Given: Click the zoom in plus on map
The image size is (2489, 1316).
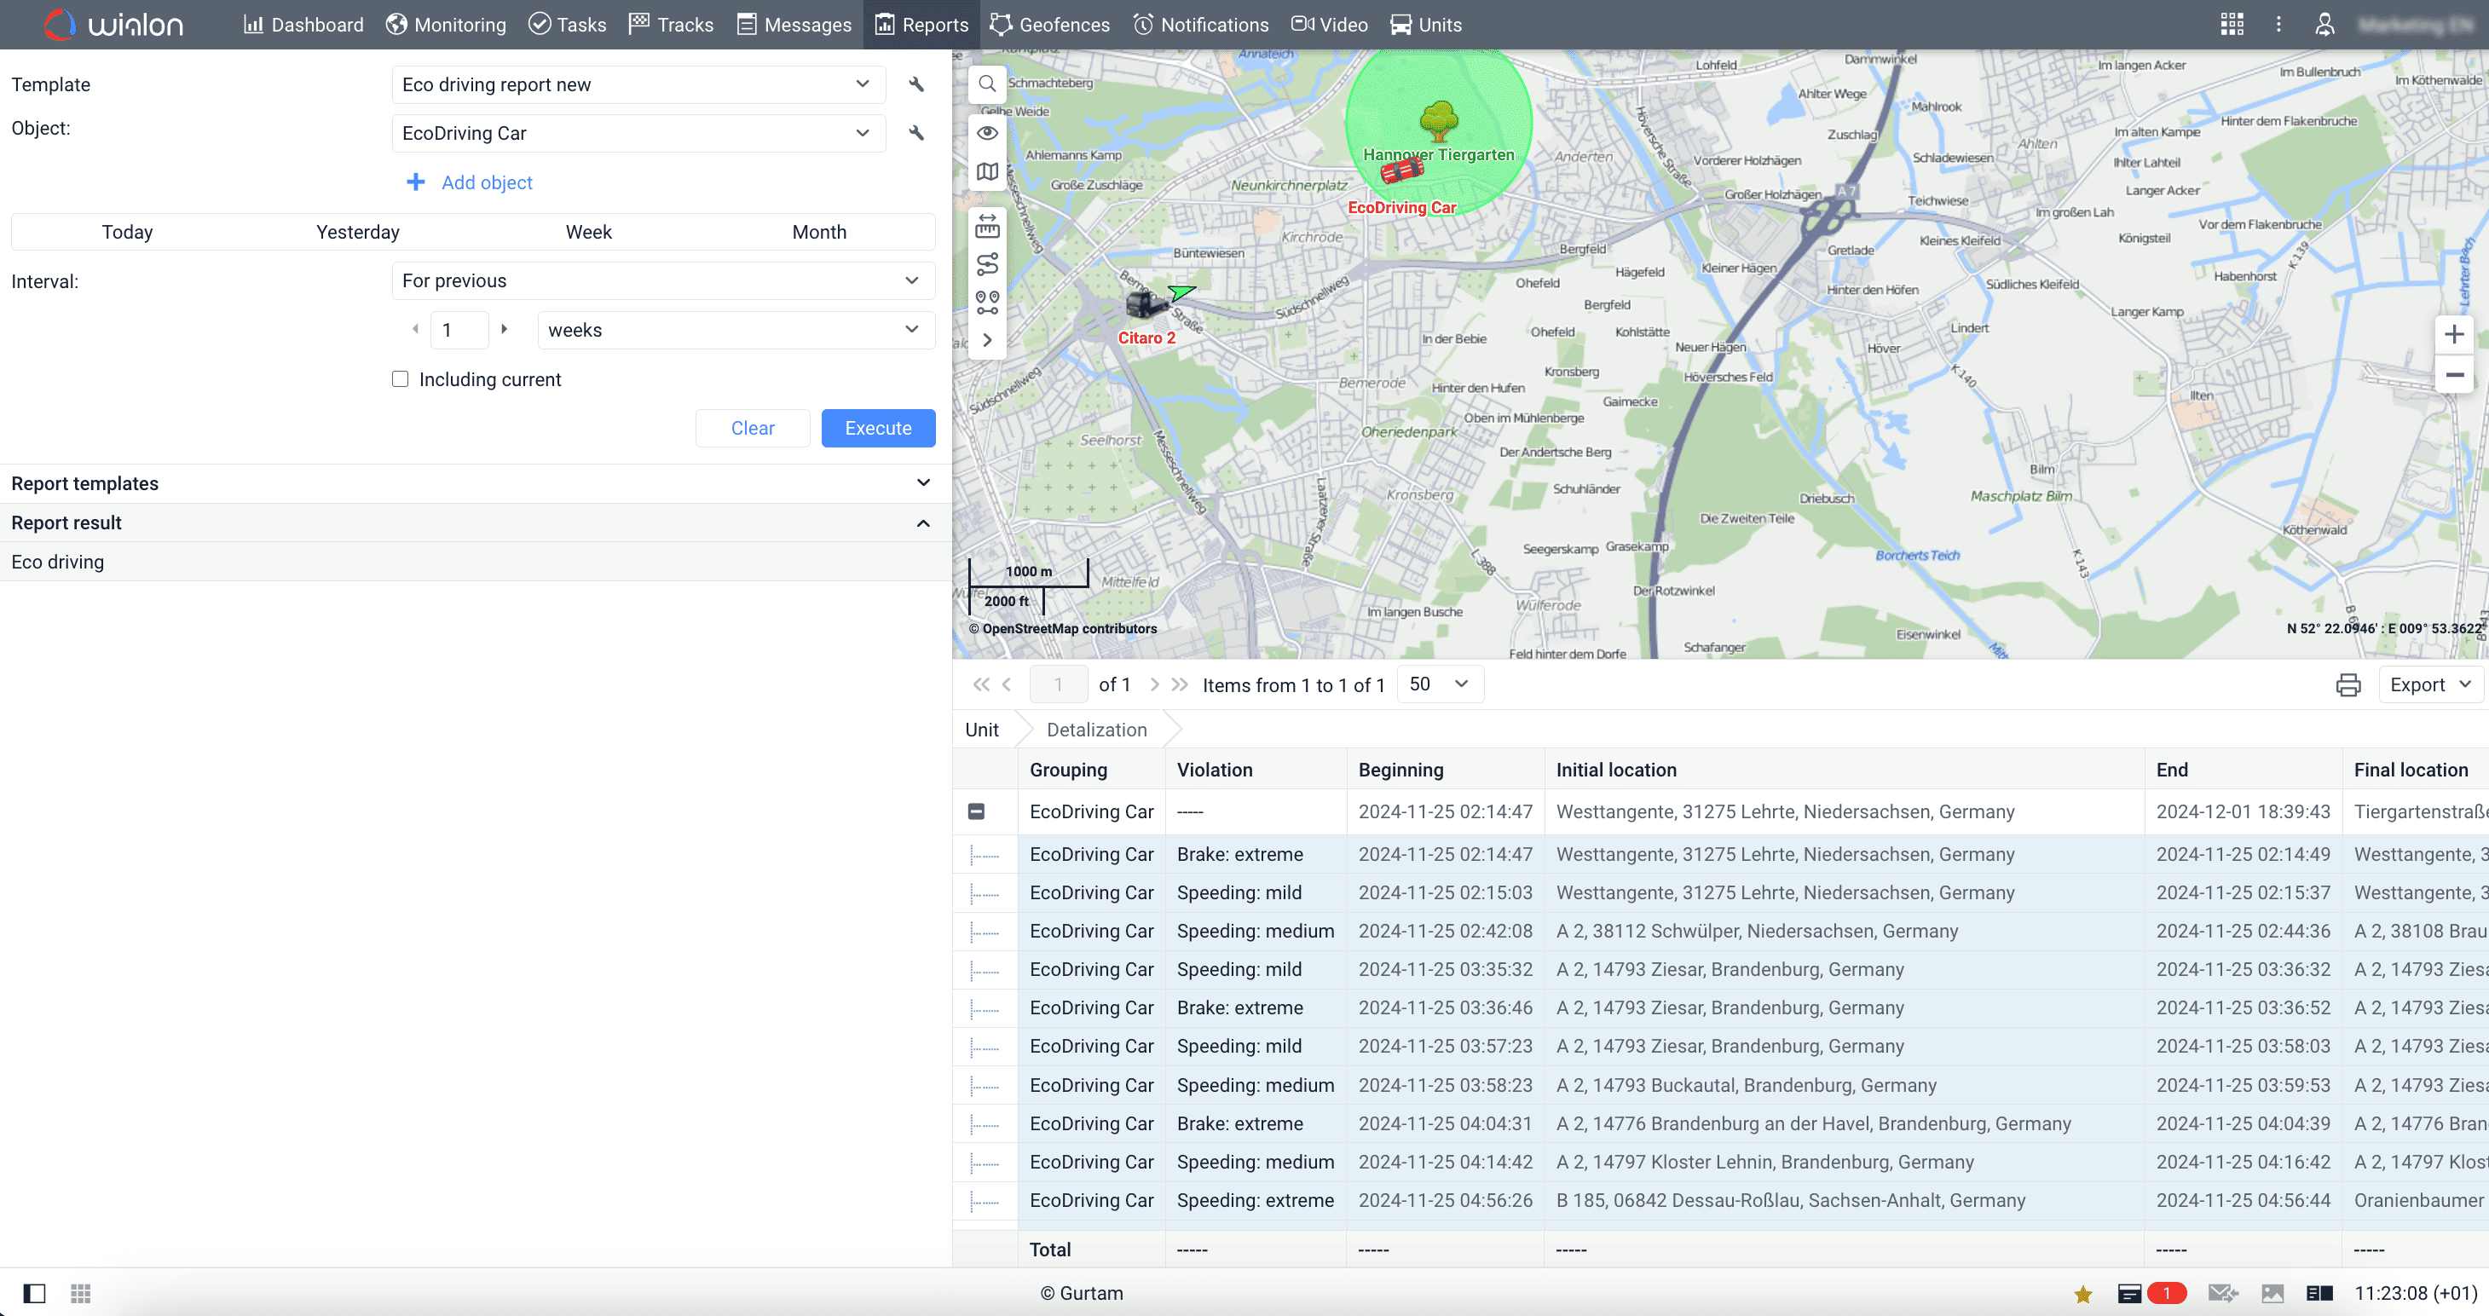Looking at the screenshot, I should pyautogui.click(x=2453, y=335).
